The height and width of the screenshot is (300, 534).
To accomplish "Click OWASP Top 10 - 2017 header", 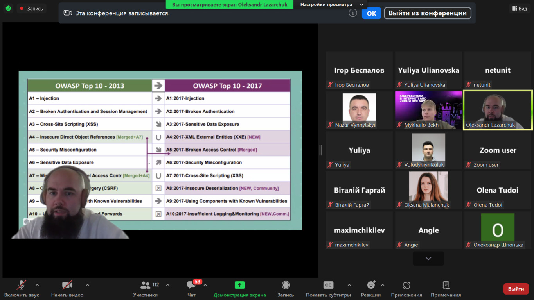I will click(227, 86).
